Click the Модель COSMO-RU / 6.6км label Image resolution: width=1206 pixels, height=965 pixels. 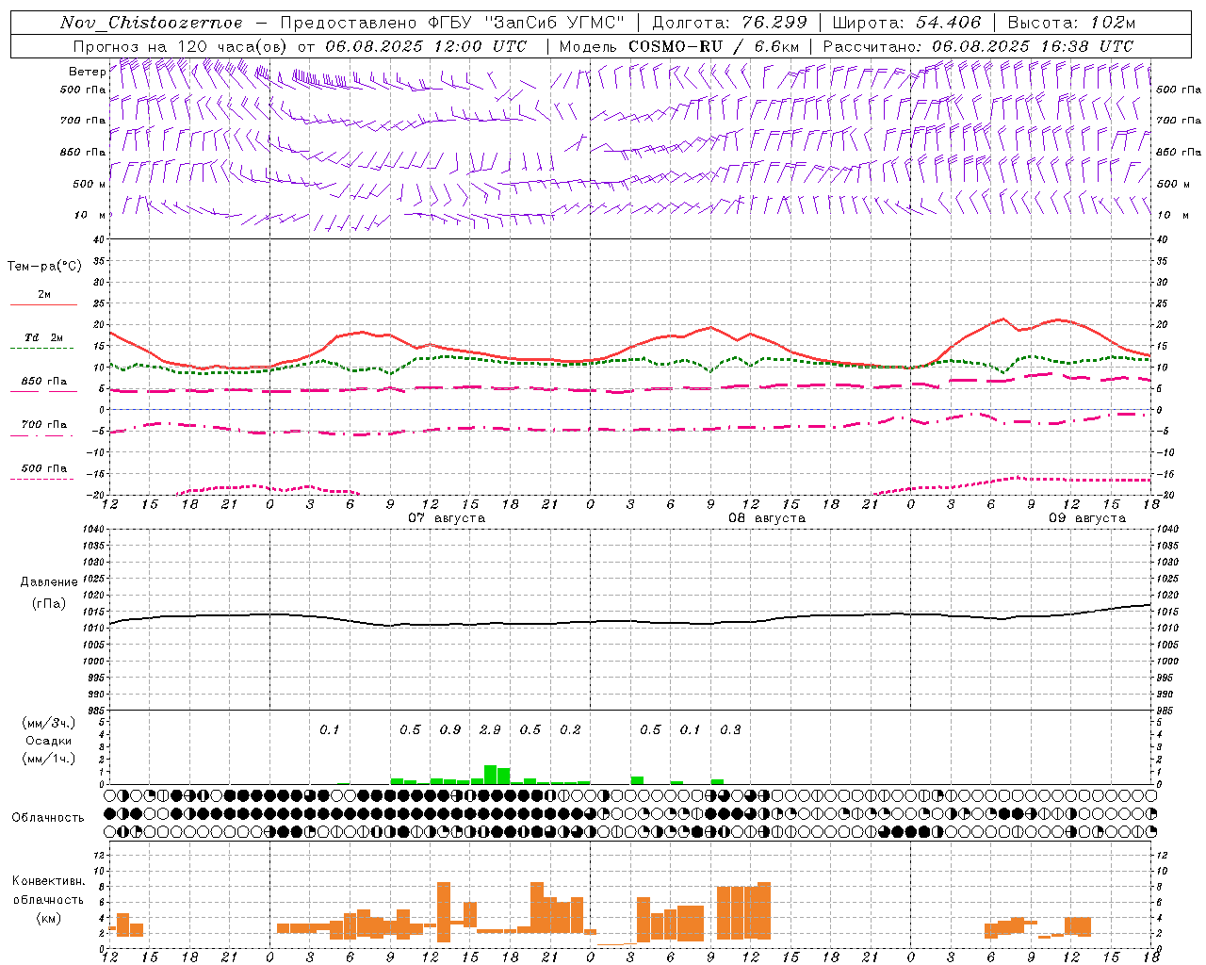coord(679,46)
